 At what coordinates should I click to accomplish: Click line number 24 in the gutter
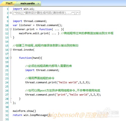7,83
